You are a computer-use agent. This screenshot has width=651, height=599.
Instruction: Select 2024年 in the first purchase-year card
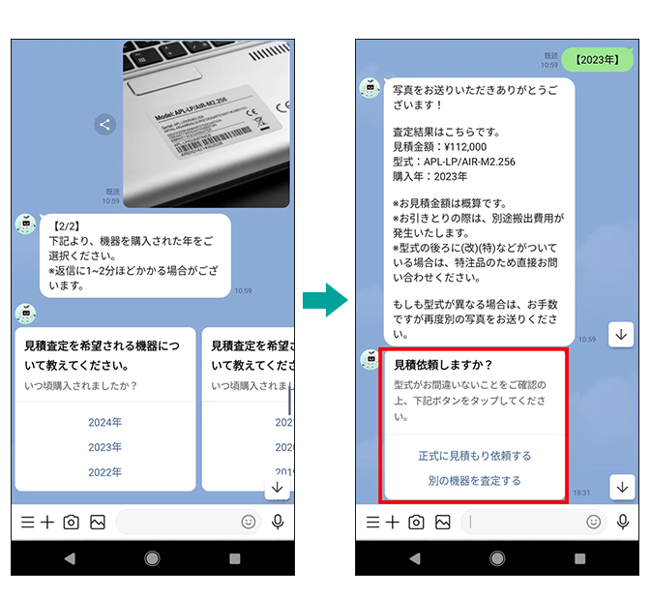[104, 422]
